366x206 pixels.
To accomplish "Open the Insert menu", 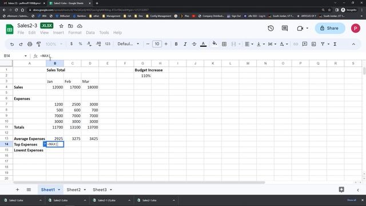I will coord(58,33).
